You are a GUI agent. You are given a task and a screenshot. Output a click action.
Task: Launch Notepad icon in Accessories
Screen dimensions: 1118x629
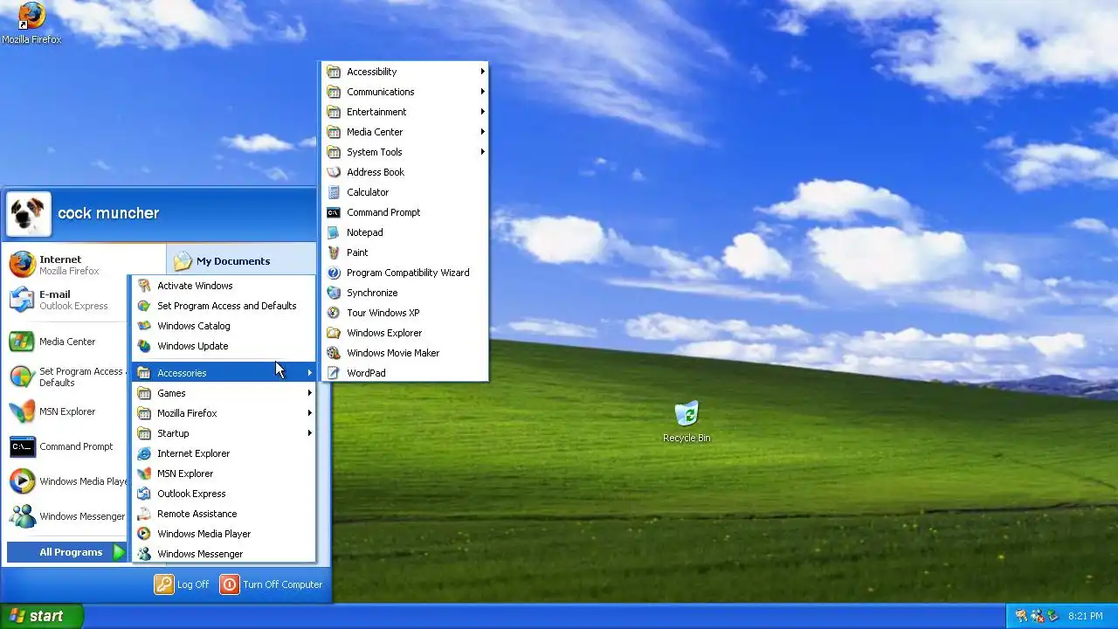pos(334,232)
